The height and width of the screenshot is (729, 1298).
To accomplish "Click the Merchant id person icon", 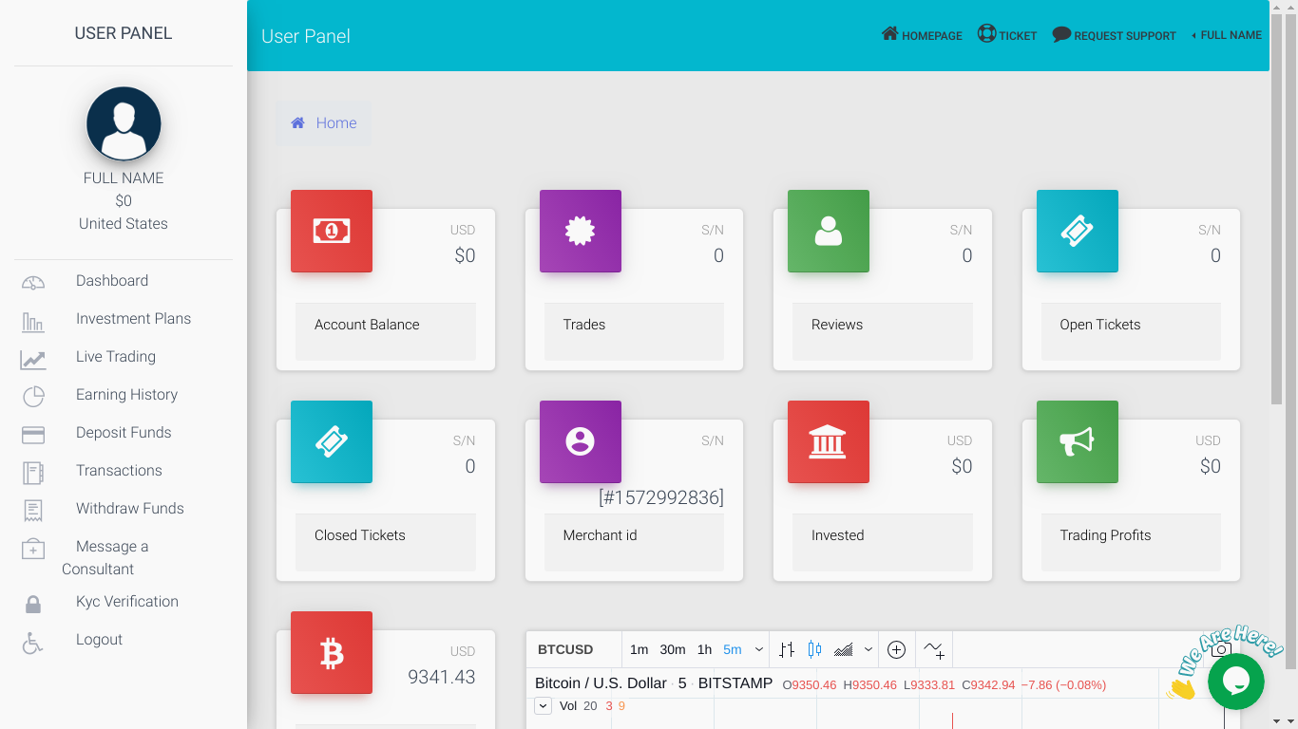I will pos(580,441).
